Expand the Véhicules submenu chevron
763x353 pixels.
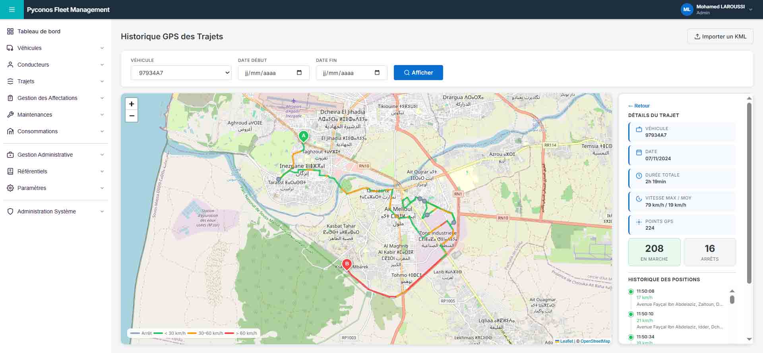[102, 48]
